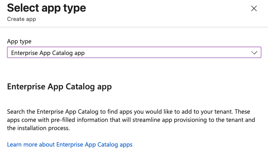268x166 pixels.
Task: Close the Select app type pane
Action: point(254,9)
